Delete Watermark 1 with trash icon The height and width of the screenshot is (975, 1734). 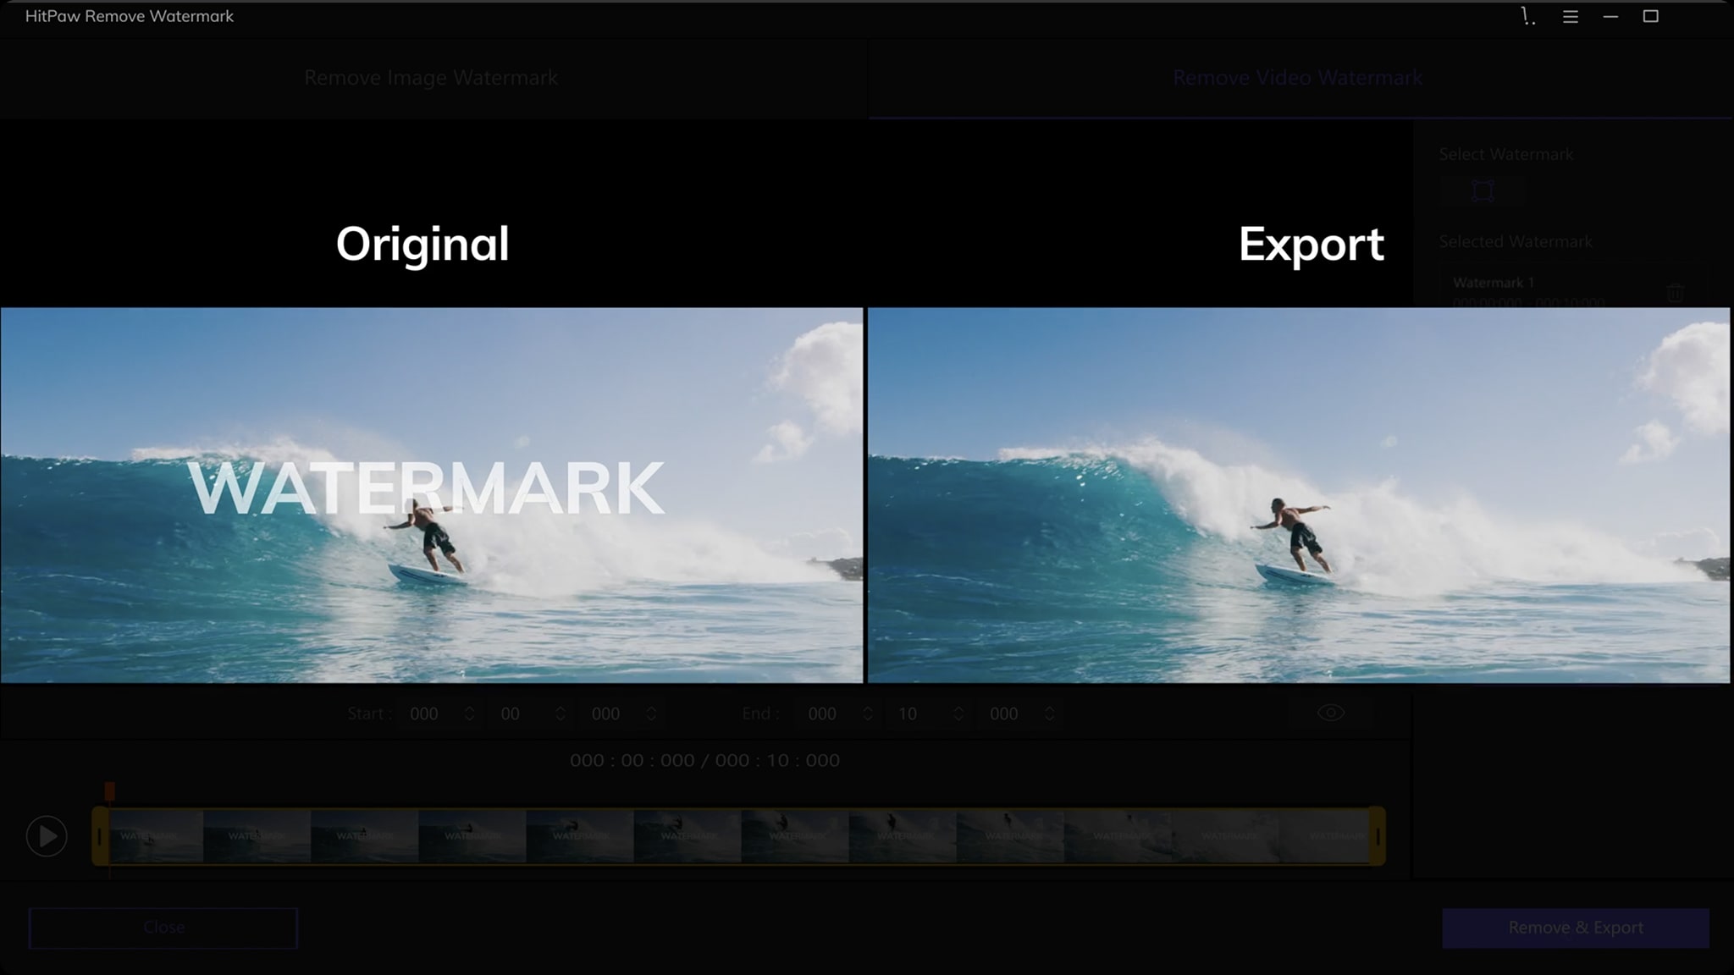click(1674, 294)
